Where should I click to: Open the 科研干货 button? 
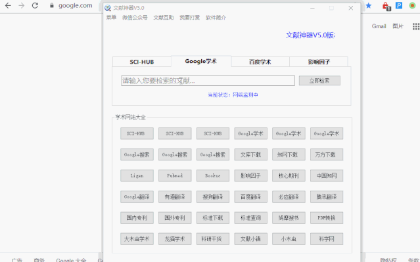click(x=213, y=239)
